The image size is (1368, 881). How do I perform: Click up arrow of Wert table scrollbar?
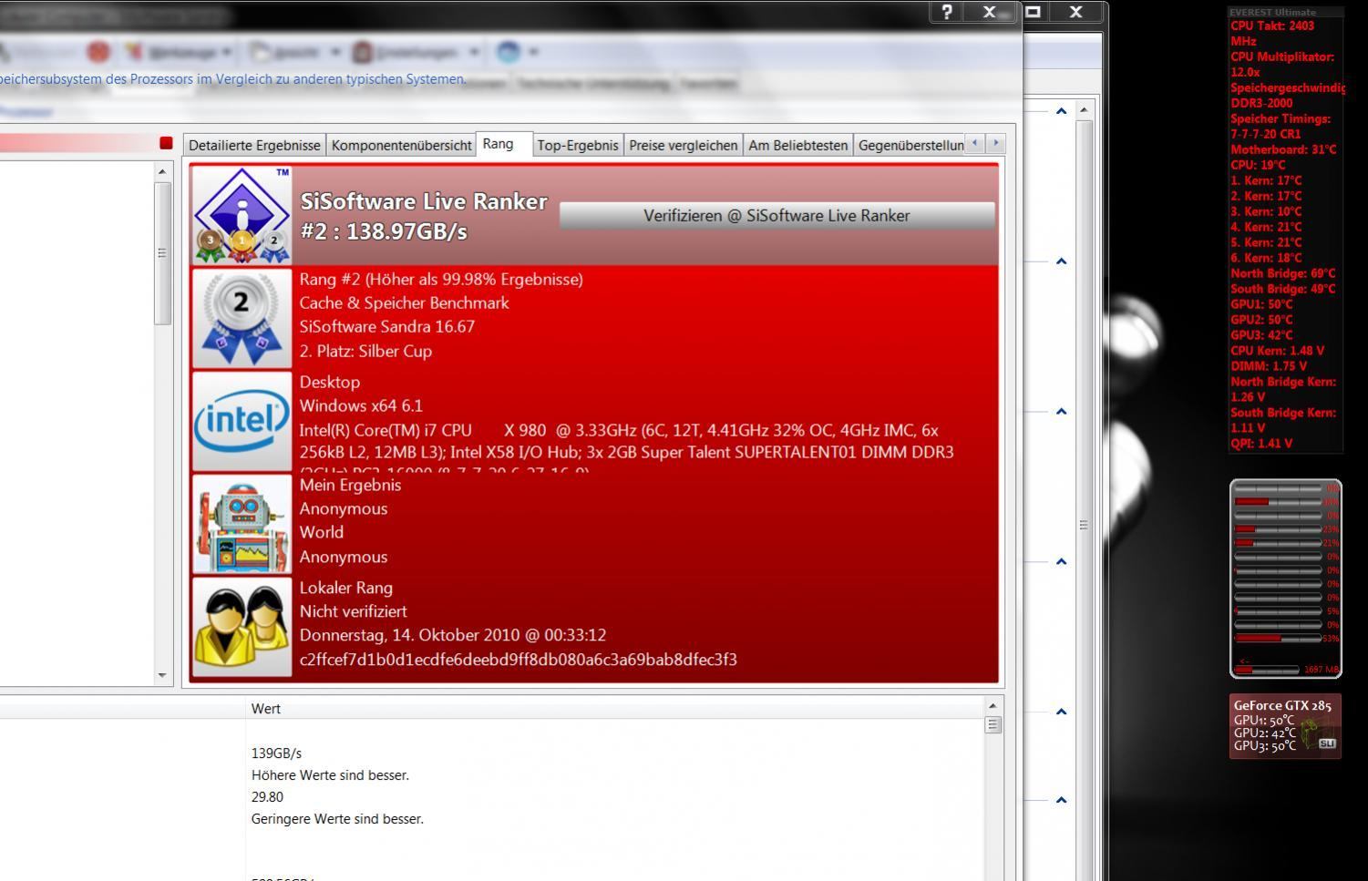(x=993, y=706)
